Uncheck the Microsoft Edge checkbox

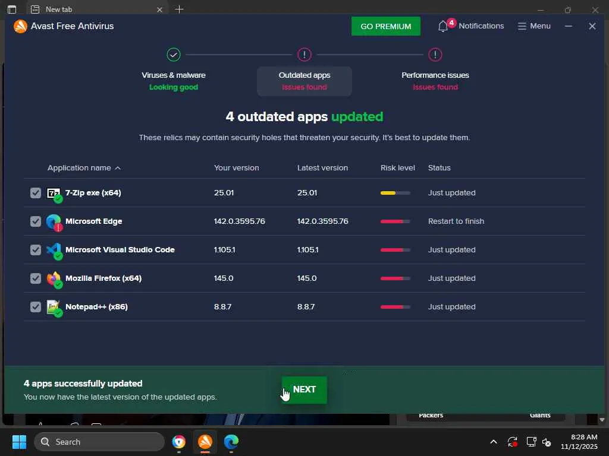[35, 221]
